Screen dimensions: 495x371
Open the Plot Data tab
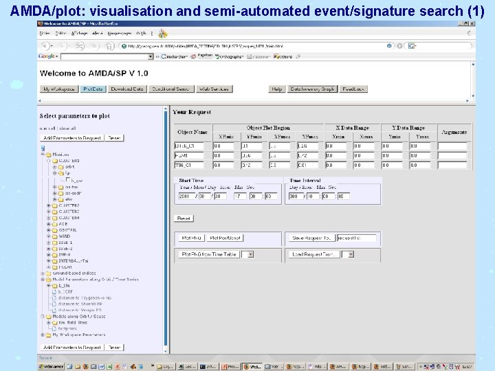(x=93, y=89)
